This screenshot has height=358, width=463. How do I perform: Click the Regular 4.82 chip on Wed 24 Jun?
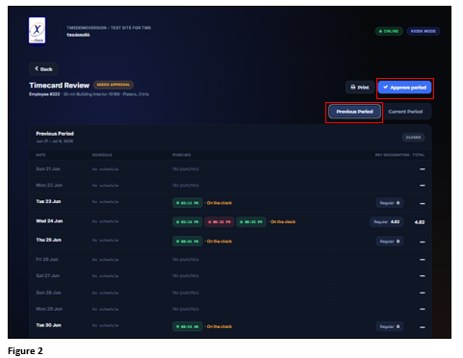pyautogui.click(x=386, y=222)
